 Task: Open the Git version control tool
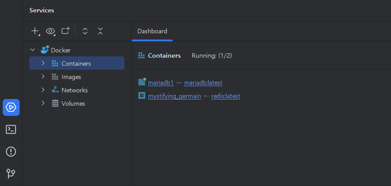11,173
